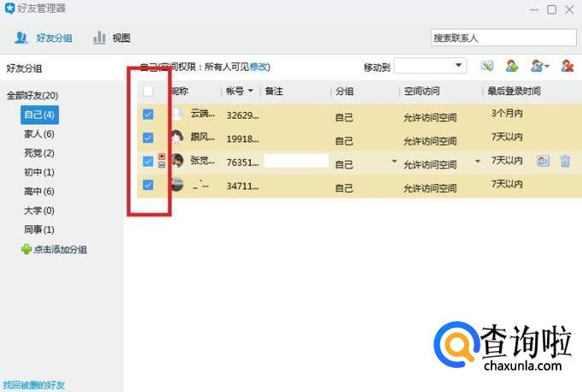
Task: Click the 最后登录时间 column header
Action: [514, 91]
